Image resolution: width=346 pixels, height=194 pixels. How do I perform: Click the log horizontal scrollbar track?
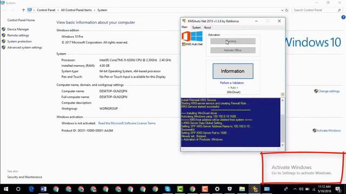coord(231,149)
